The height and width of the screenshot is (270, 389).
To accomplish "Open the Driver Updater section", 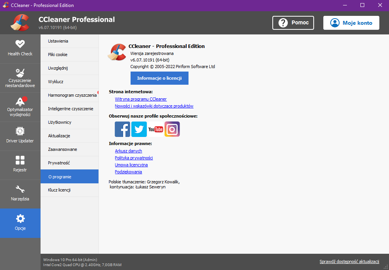I will [20, 136].
